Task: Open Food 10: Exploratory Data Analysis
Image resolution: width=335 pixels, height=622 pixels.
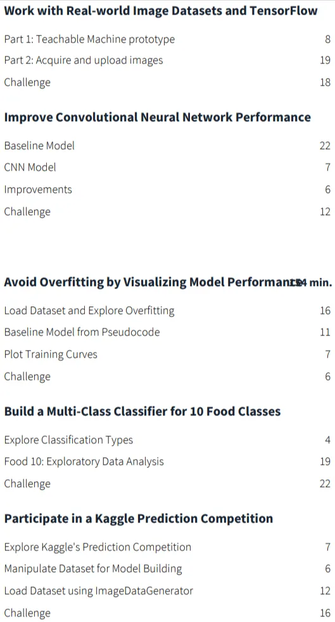Action: coord(84,462)
